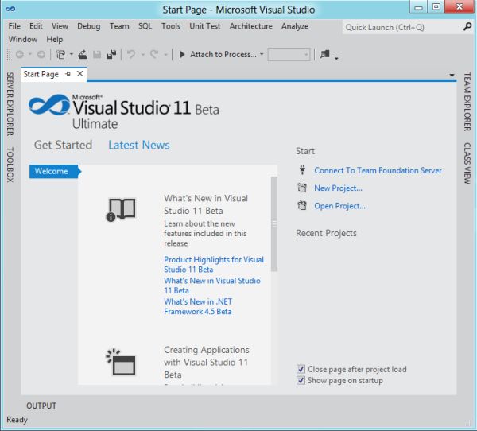The width and height of the screenshot is (477, 431).
Task: Click into the Quick Launch search field
Action: 402,27
